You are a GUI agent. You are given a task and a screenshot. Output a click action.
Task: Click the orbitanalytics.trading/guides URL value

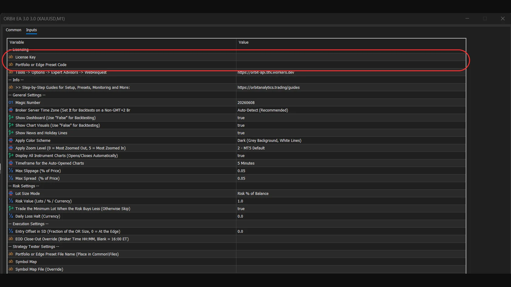point(269,87)
